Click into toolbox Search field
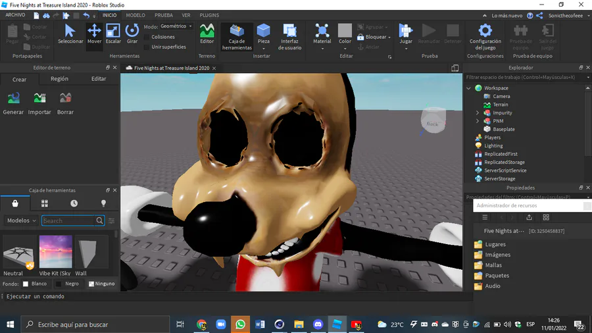 tap(68, 220)
